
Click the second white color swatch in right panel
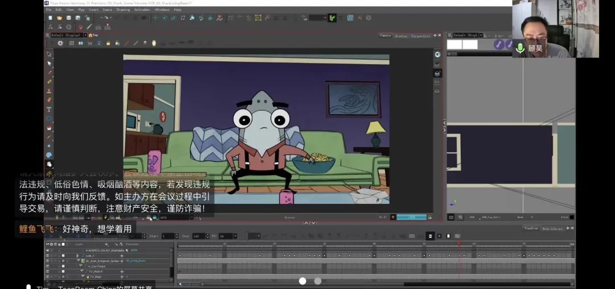pos(470,45)
